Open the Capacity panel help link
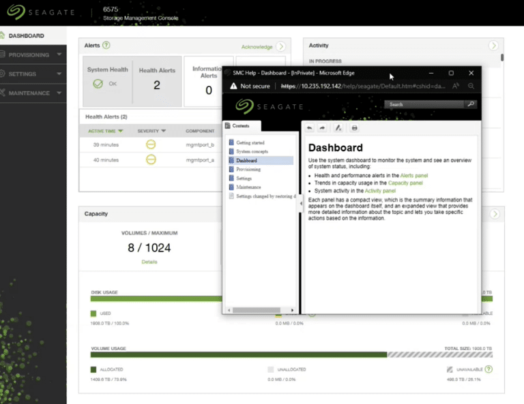The image size is (524, 404). pyautogui.click(x=405, y=183)
